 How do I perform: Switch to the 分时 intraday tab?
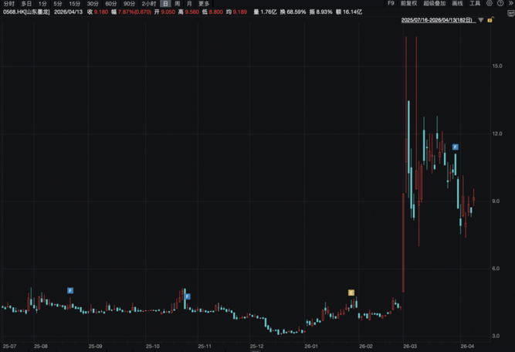click(x=8, y=4)
